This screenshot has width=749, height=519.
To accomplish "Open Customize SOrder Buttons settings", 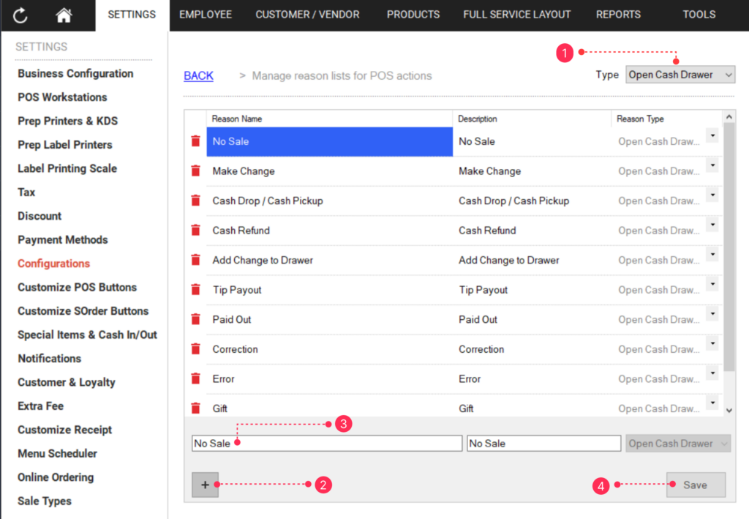I will [83, 311].
